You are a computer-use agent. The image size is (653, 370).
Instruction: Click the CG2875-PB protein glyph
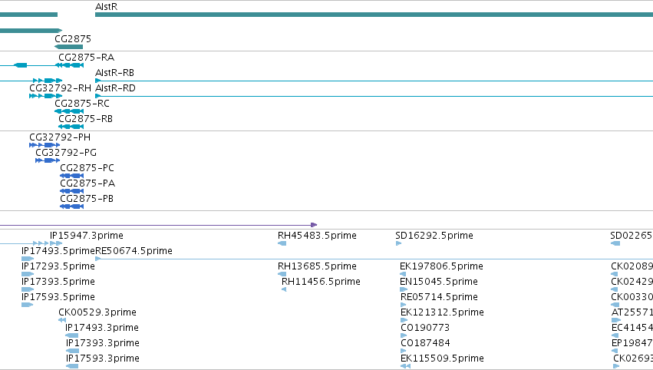tap(71, 206)
